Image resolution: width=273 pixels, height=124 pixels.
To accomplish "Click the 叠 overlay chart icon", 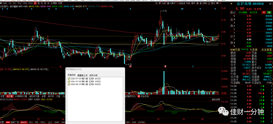I will point(197,3).
